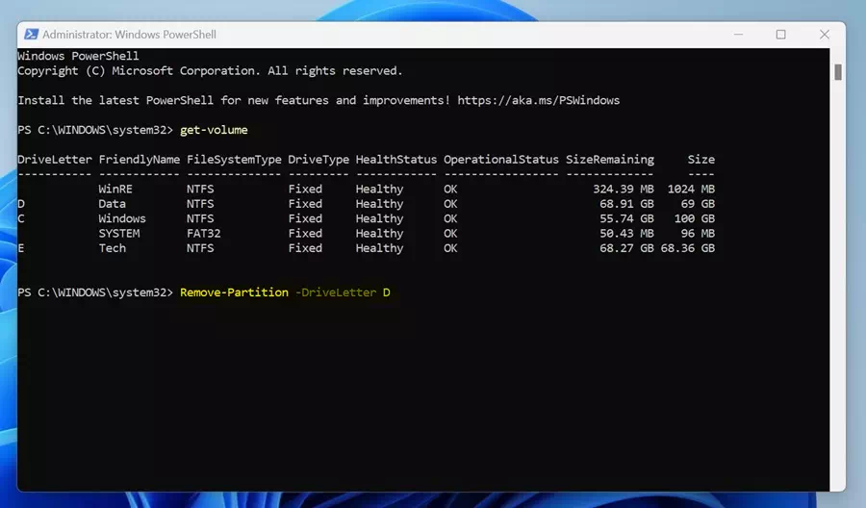Click the 'FriendlyName' column header
866x508 pixels.
point(140,160)
